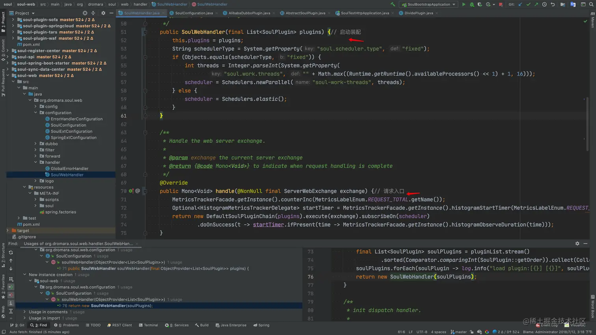Expand the 'Usage in comments' node
Viewport: 596px width, 335px height.
[25, 312]
